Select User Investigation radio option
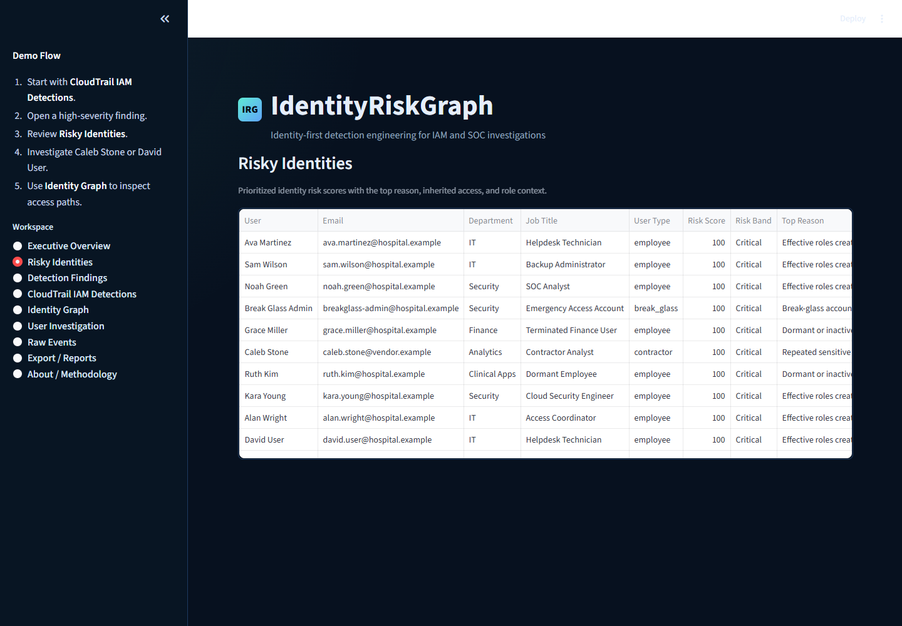Screen dimensions: 902x626 pos(59,326)
